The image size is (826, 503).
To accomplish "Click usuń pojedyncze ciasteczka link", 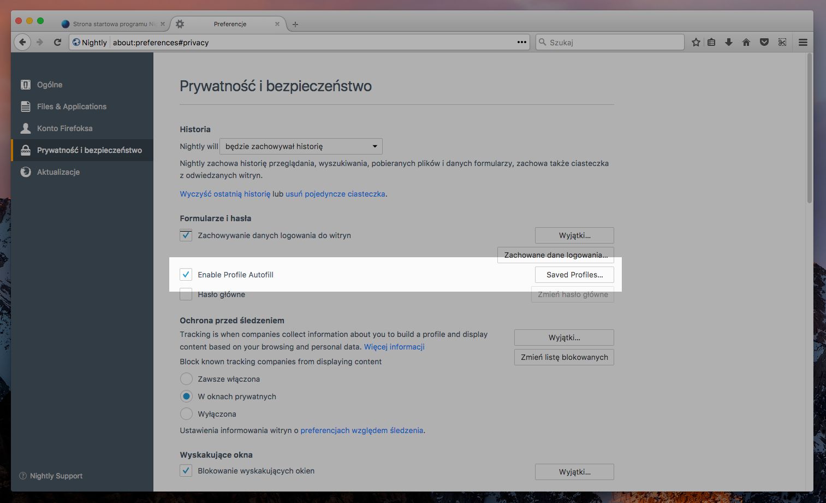I will 335,194.
